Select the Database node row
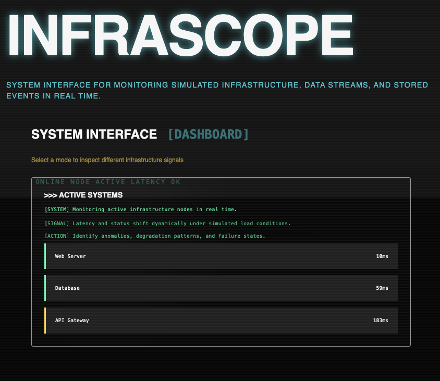This screenshot has width=440, height=381. click(x=221, y=288)
